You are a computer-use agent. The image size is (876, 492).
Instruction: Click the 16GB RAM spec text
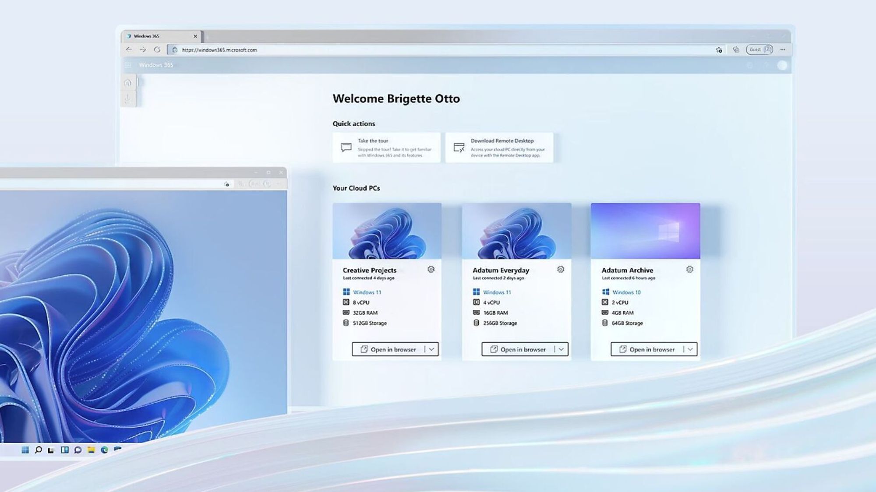495,313
